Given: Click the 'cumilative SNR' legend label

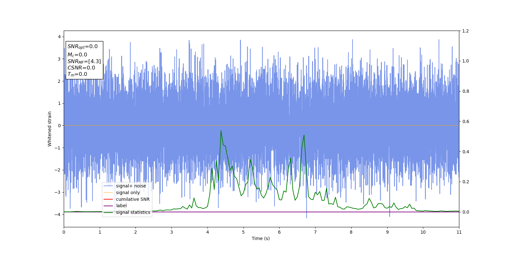Looking at the screenshot, I should click(133, 199).
